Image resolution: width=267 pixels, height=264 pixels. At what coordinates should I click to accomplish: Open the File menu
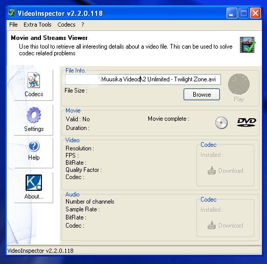click(13, 25)
